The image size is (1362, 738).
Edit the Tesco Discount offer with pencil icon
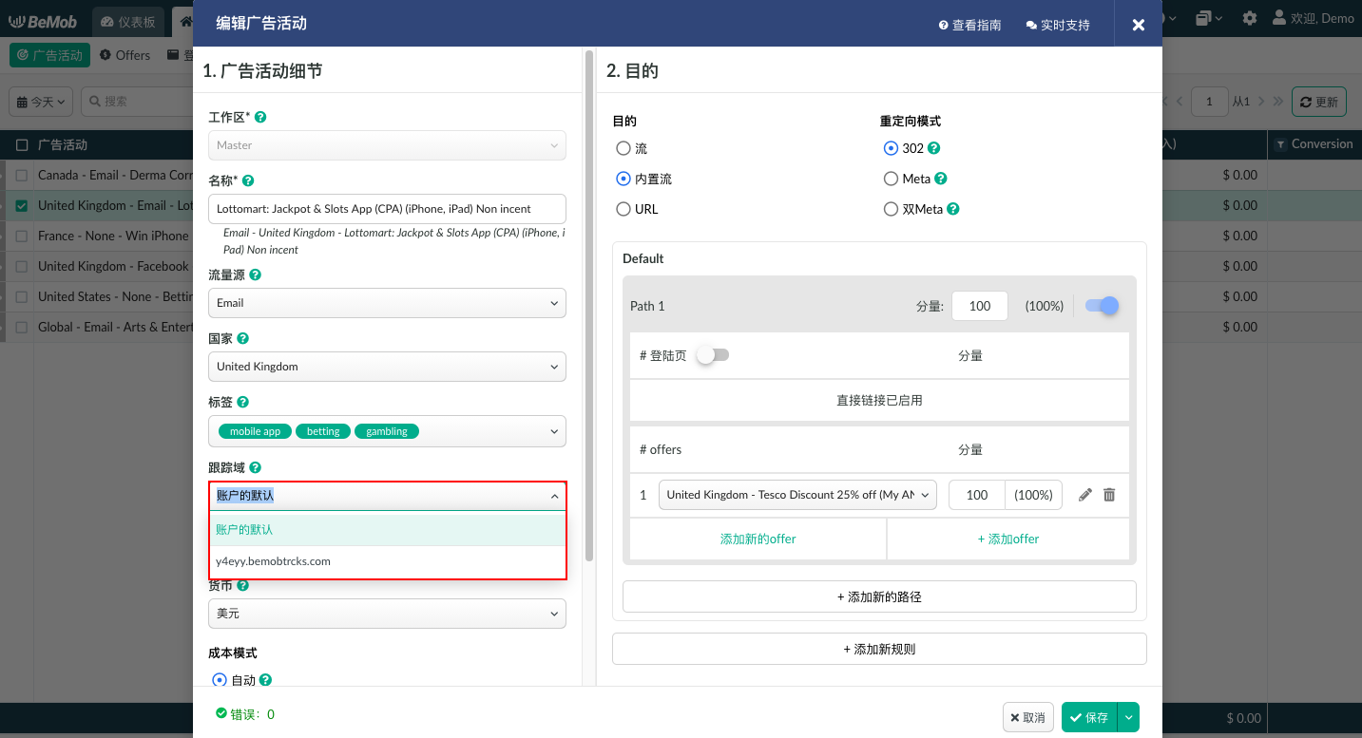click(x=1085, y=495)
